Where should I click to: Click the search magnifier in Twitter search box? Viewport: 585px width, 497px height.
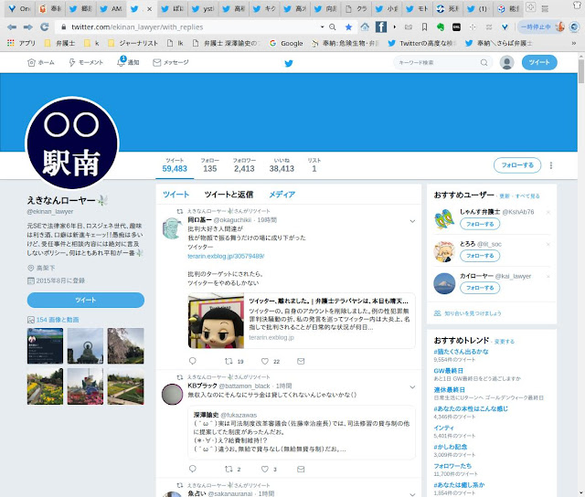(x=484, y=63)
